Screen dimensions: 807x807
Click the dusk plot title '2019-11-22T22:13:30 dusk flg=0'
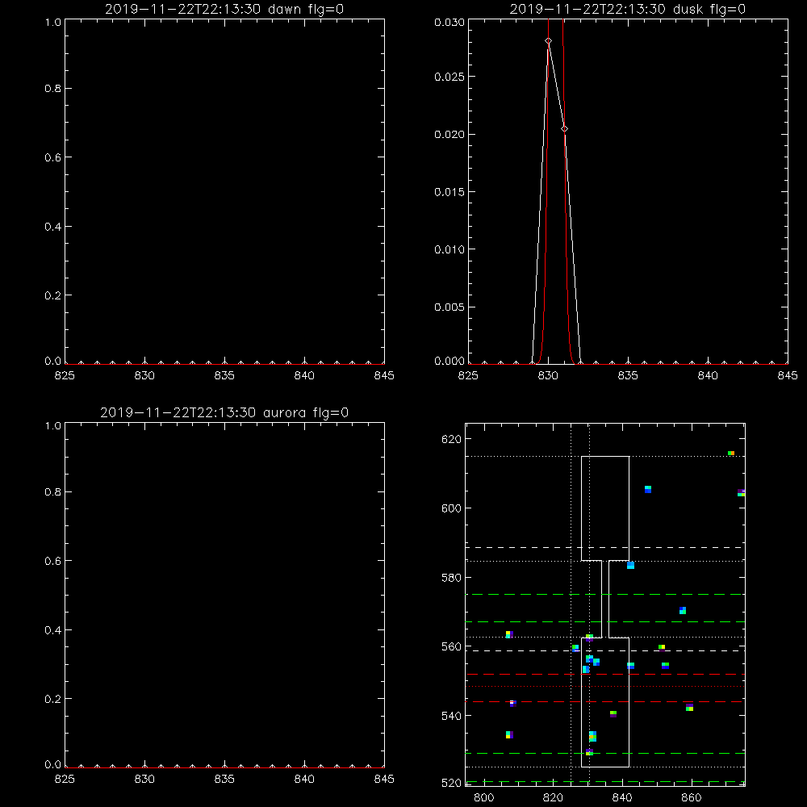tap(627, 9)
